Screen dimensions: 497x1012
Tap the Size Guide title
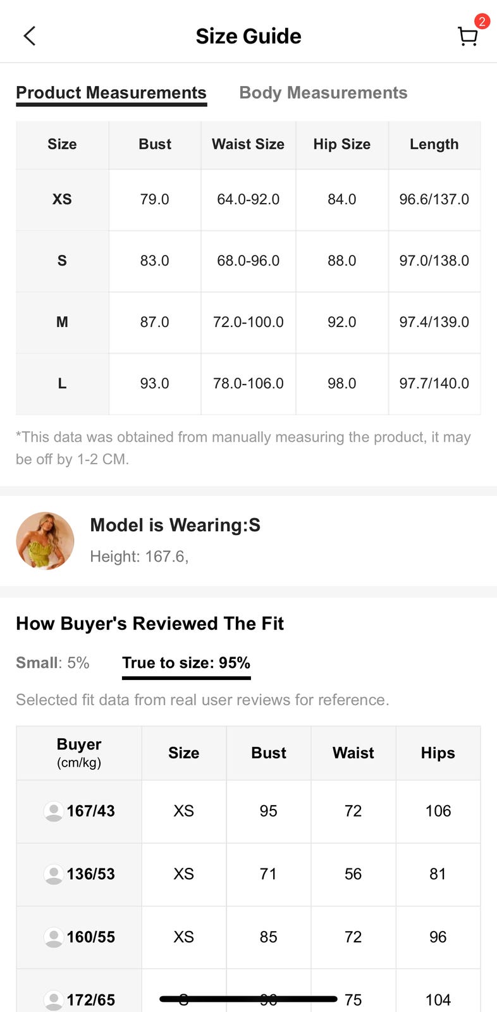tap(248, 36)
